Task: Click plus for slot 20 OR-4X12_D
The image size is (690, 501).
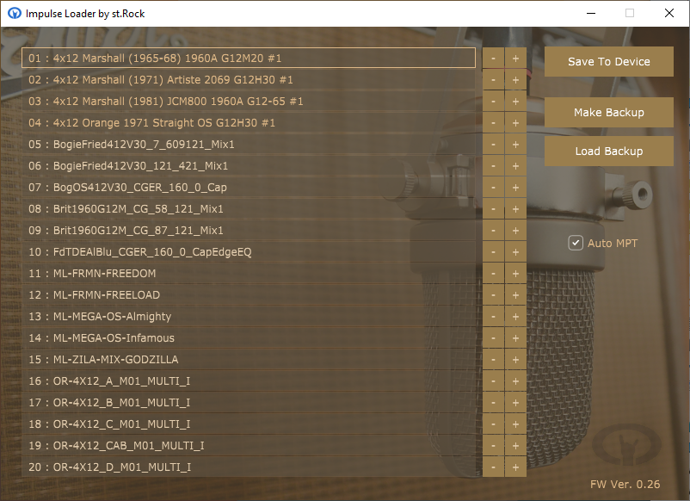Action: pos(515,467)
